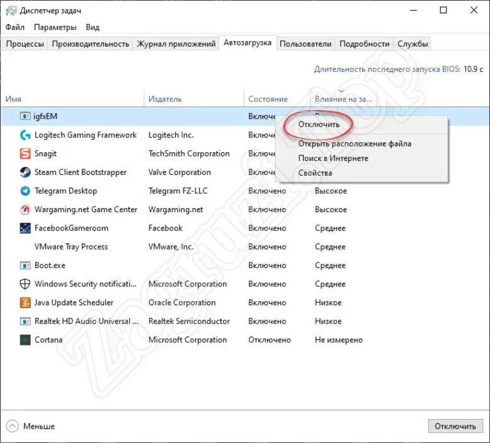This screenshot has width=490, height=443.
Task: Click the Realtek HD Audio icon
Action: tap(25, 322)
